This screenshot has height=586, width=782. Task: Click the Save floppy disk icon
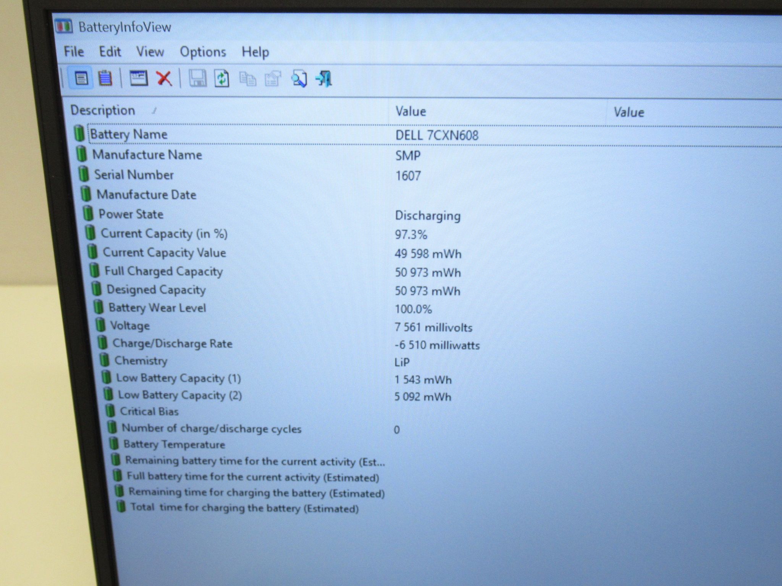(x=198, y=79)
